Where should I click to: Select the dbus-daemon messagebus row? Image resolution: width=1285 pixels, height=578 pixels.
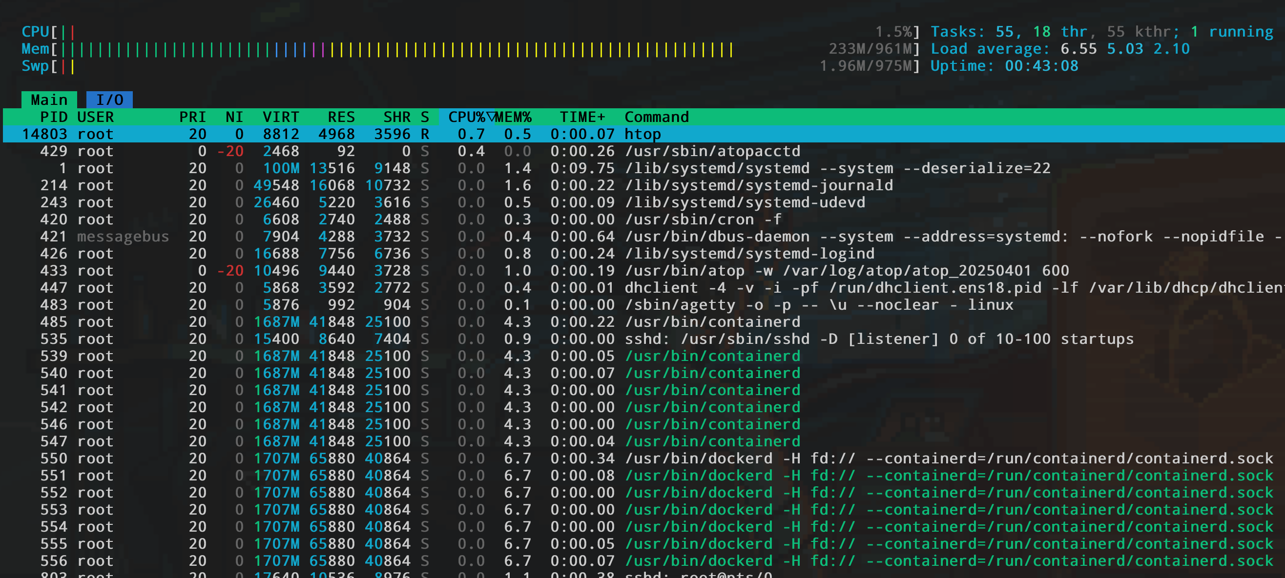[748, 237]
